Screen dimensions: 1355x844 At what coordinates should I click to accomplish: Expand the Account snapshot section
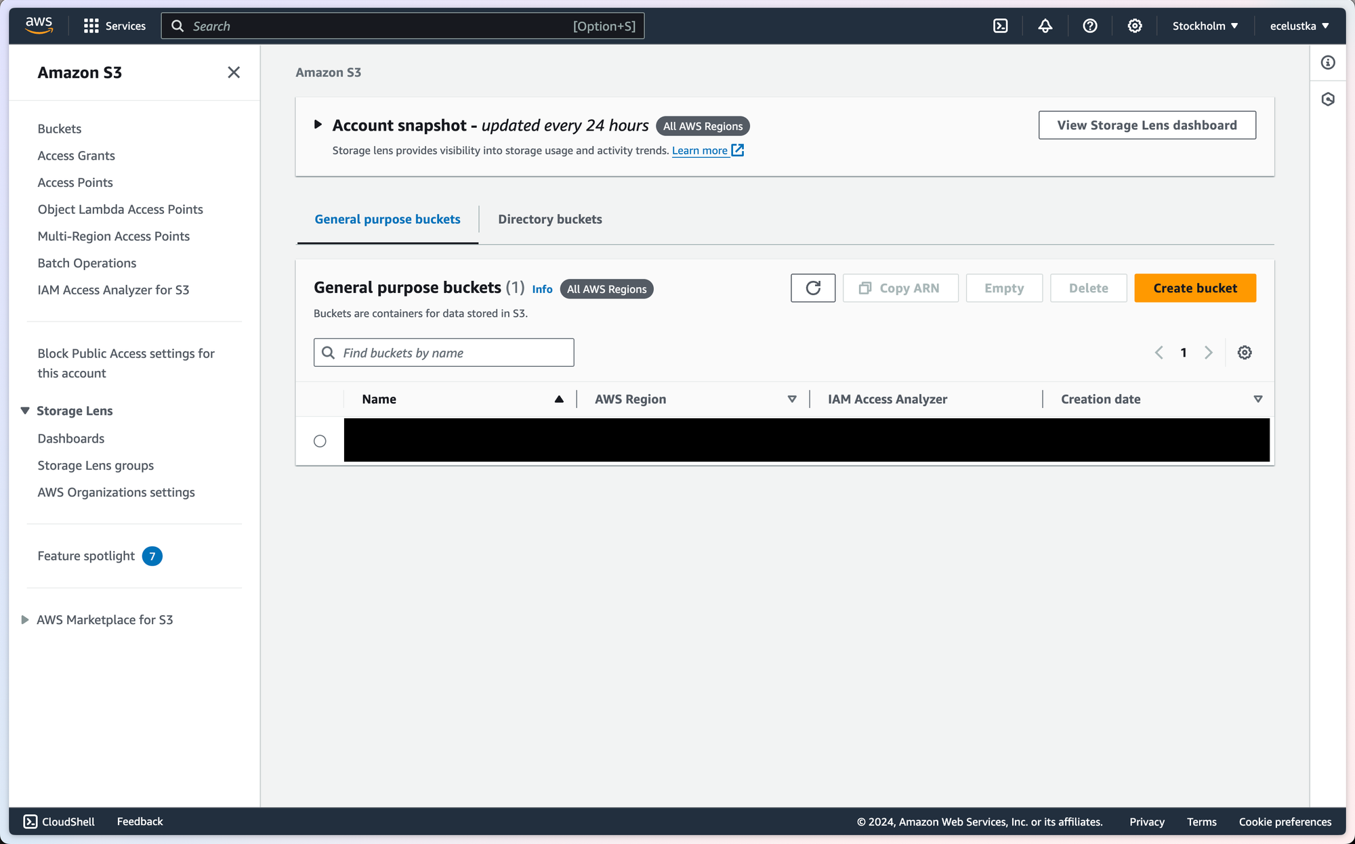[318, 125]
